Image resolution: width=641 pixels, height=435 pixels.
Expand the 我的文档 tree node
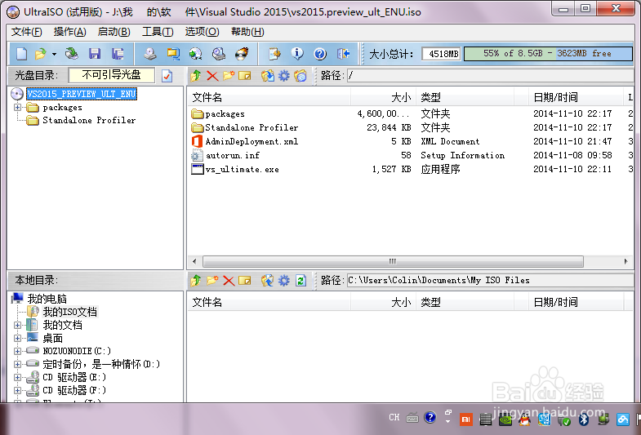(17, 325)
